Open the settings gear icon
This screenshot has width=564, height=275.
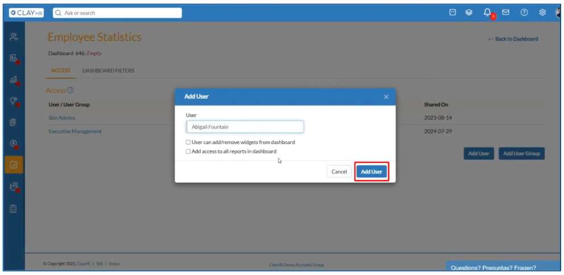[x=542, y=12]
